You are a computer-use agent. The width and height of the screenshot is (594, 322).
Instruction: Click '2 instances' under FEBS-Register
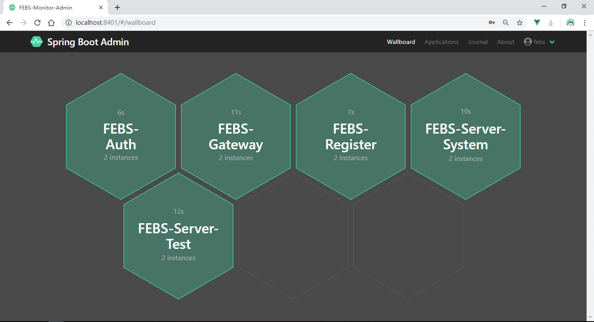(x=350, y=158)
